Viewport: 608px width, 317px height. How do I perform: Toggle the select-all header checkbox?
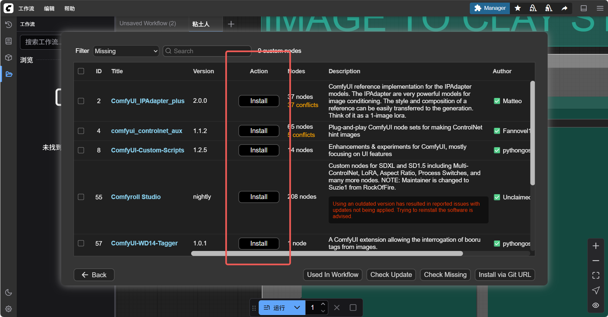(81, 71)
